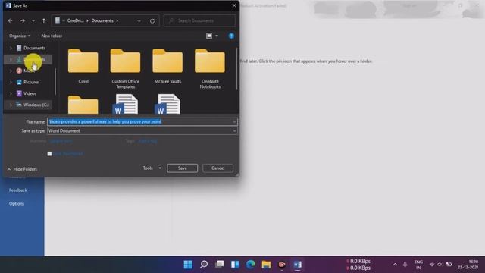Open the clock and date flyout
The width and height of the screenshot is (485, 273).
[x=468, y=265]
